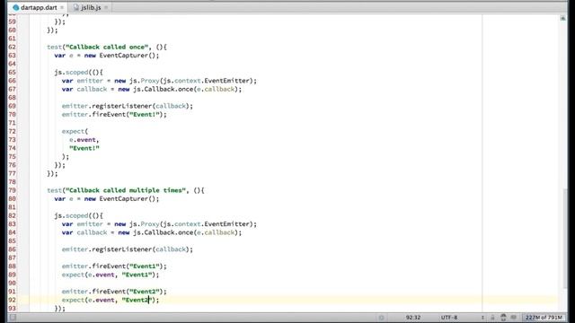Click the line separator indicator in status bar
This screenshot has width=575, height=323.
[482, 317]
